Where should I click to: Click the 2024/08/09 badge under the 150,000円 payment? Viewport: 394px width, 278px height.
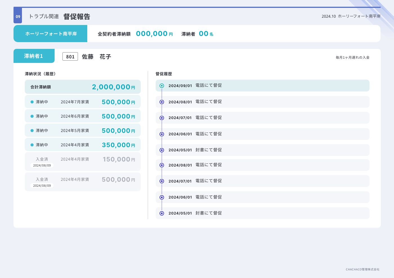[x=42, y=165]
